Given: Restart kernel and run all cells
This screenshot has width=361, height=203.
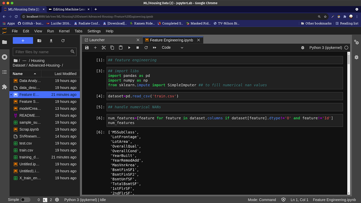Looking at the screenshot, I should click(x=155, y=48).
